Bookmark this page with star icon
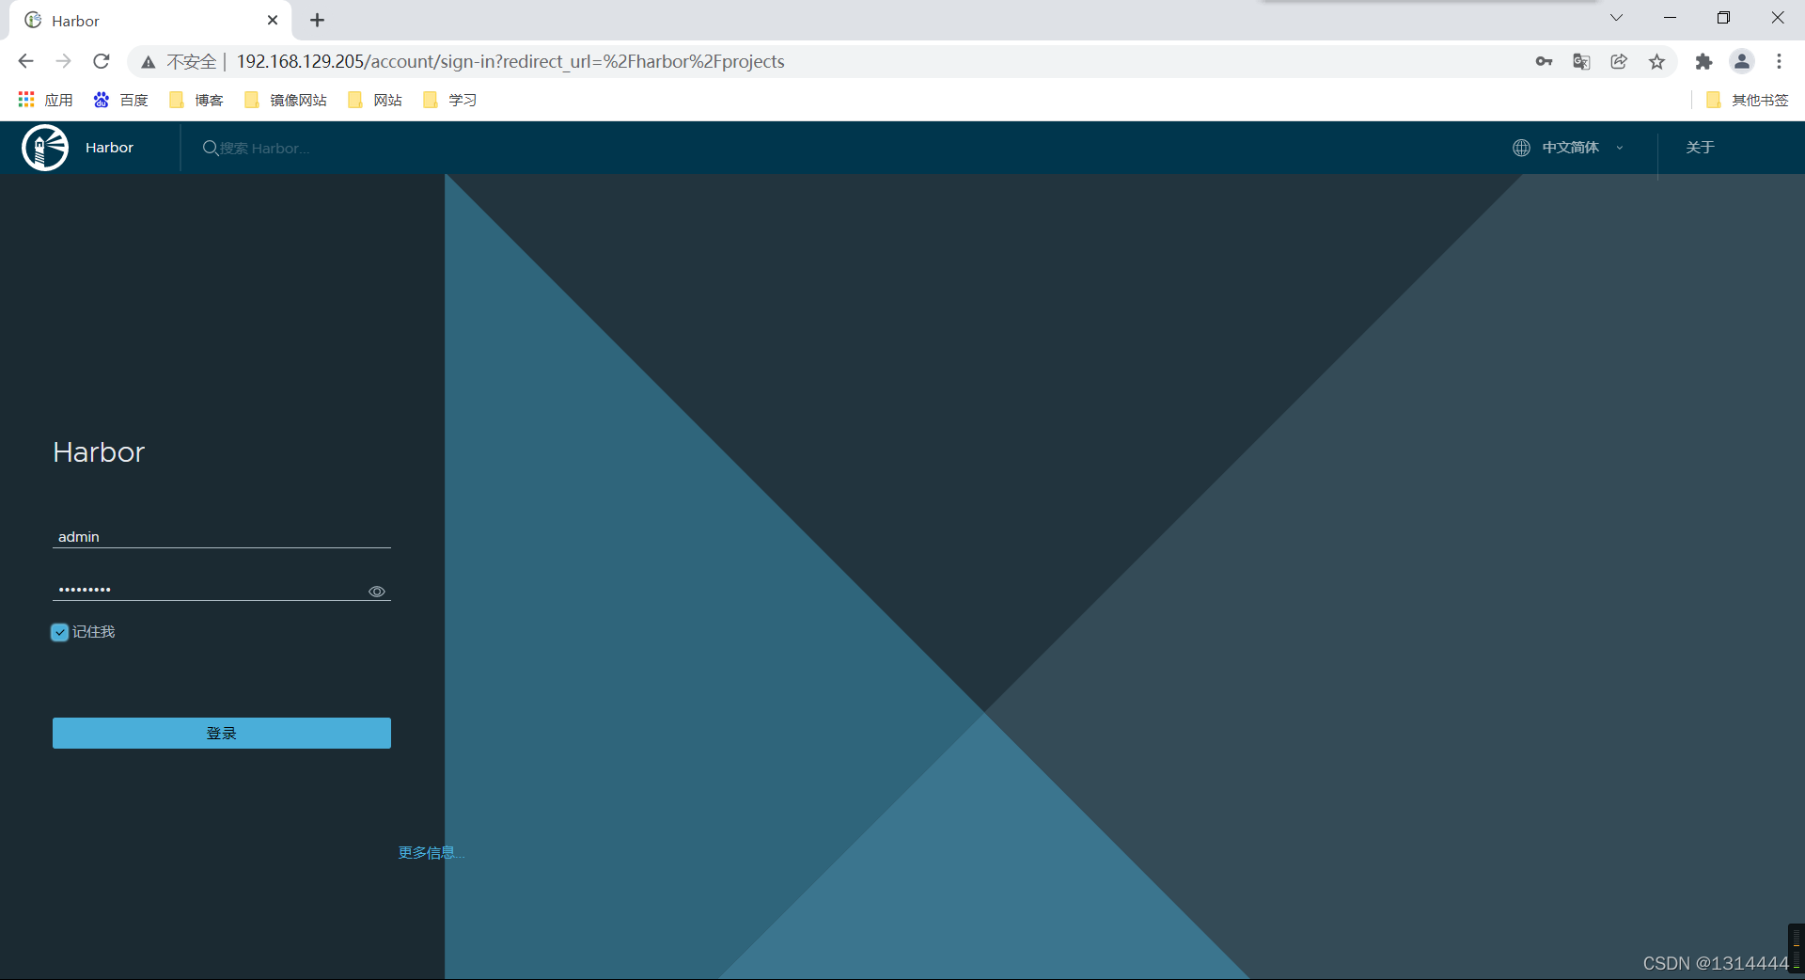 [x=1656, y=61]
